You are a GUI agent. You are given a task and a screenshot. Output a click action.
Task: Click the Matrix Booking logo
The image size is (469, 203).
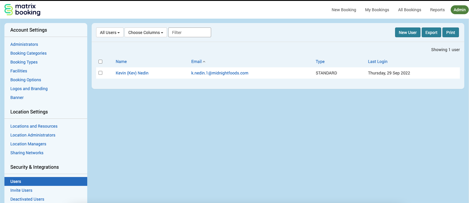point(22,10)
